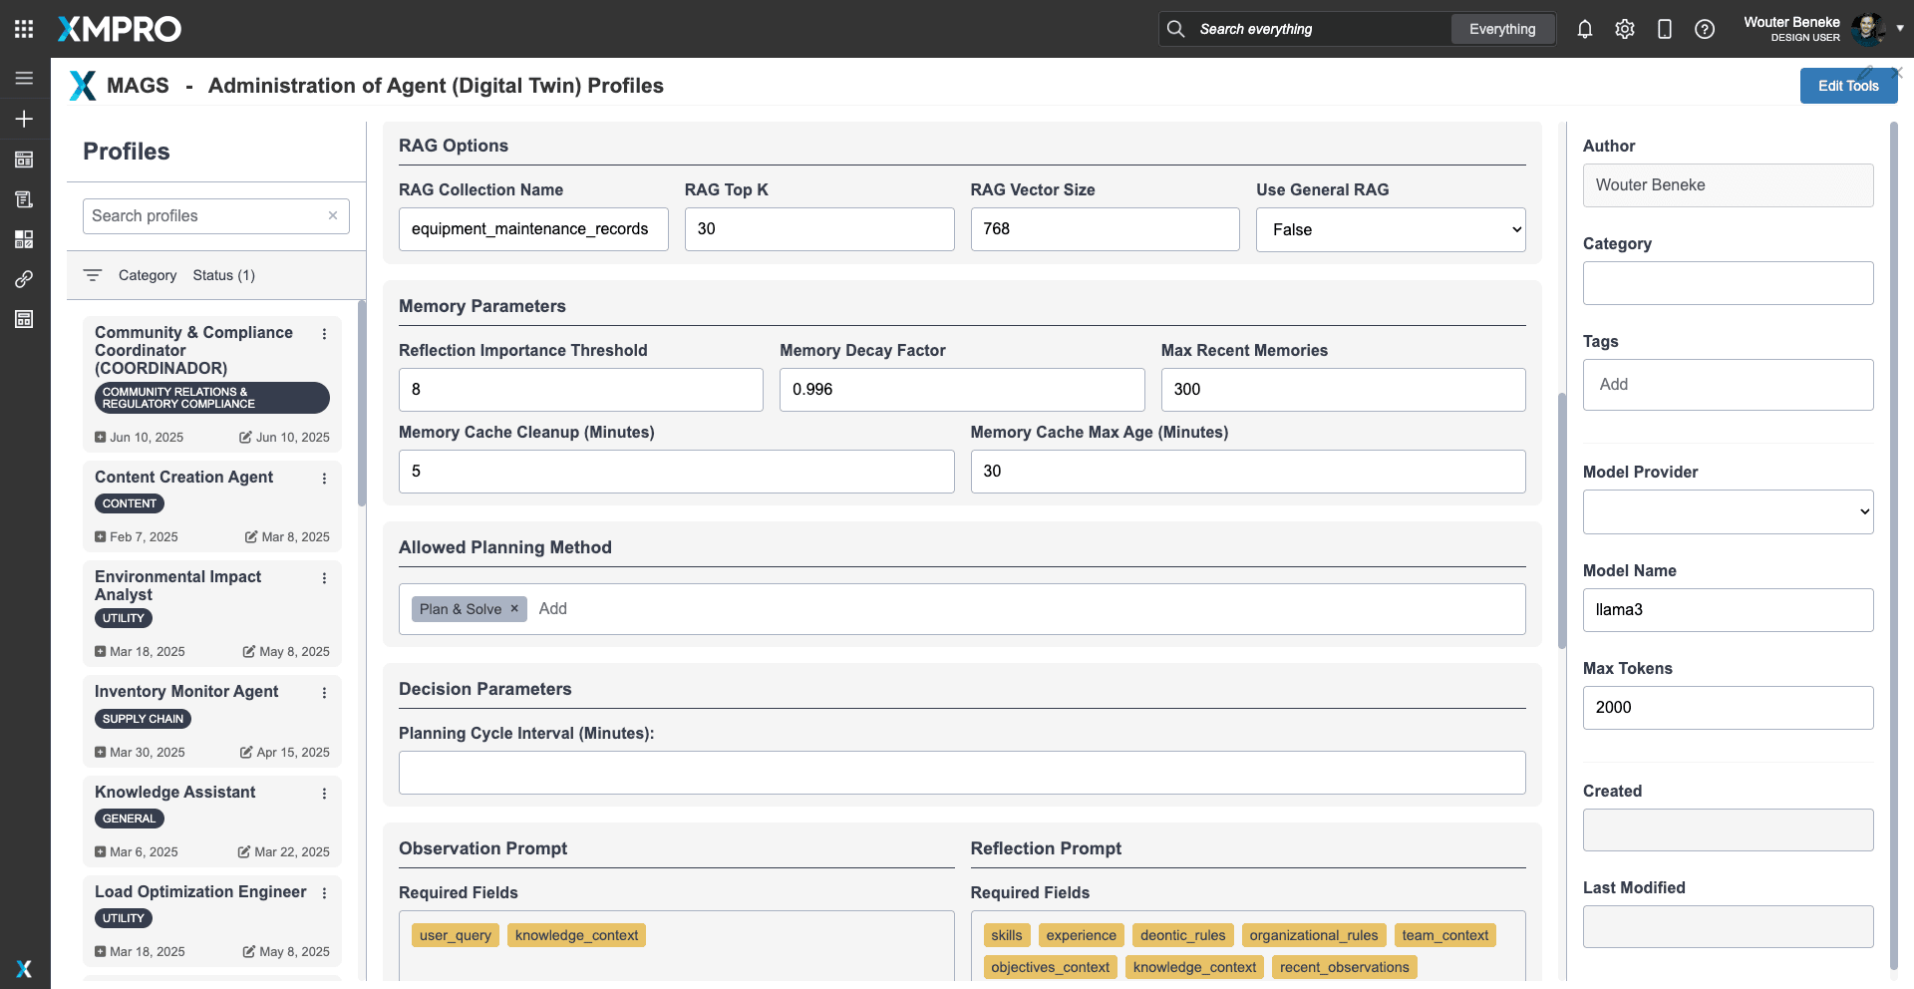Select the Inventory Monitor Agent profile
The width and height of the screenshot is (1914, 989).
click(x=186, y=691)
